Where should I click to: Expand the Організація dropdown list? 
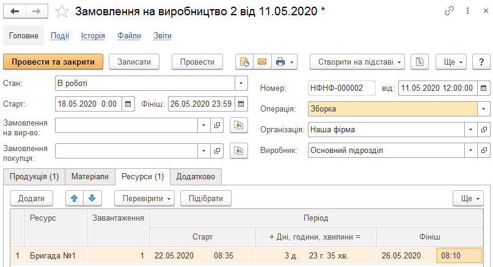(x=470, y=130)
